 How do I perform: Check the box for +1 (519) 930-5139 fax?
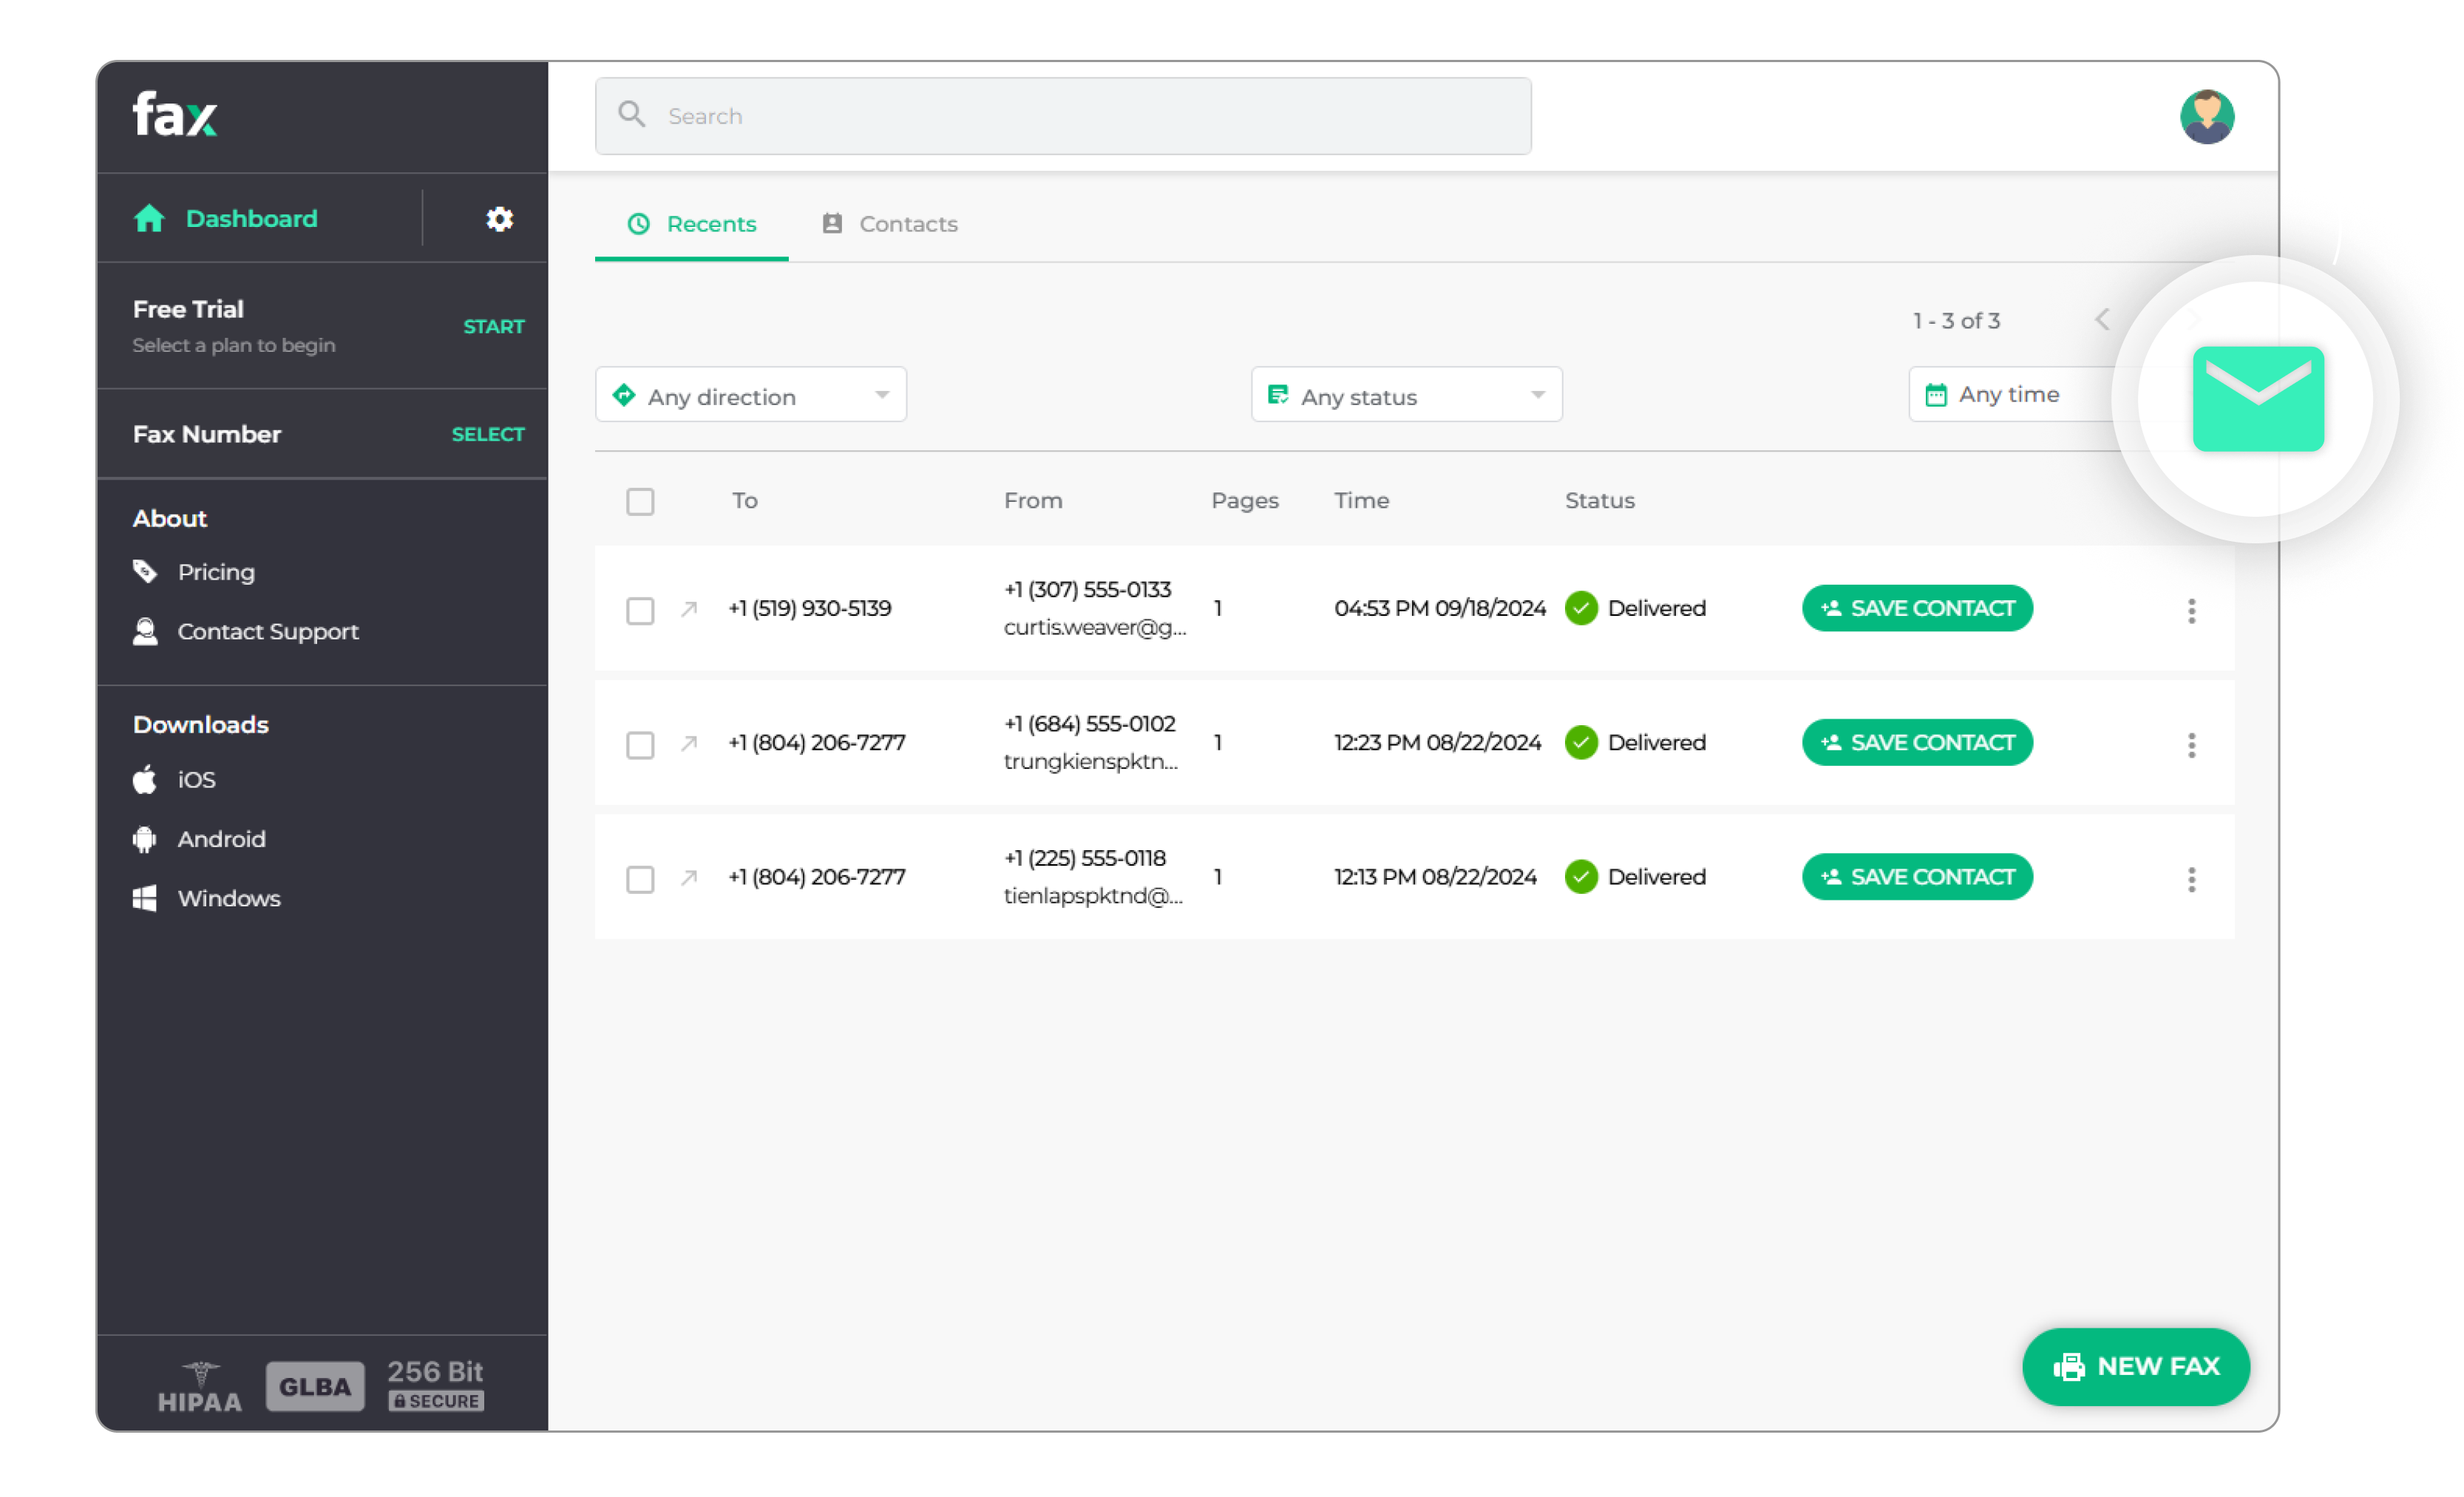point(640,610)
